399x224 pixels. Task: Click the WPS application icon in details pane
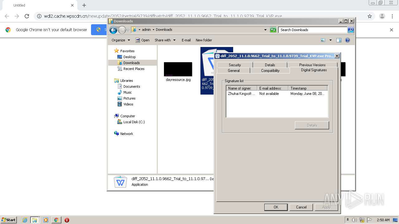[x=120, y=182]
